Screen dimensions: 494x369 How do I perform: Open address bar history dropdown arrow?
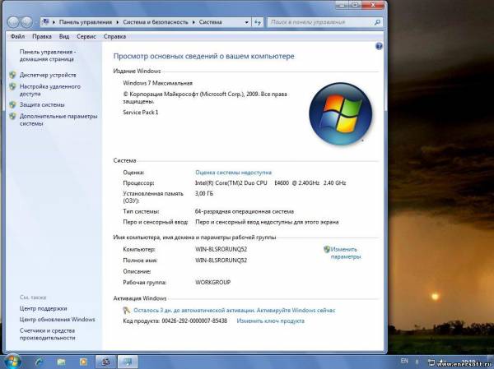coord(247,22)
